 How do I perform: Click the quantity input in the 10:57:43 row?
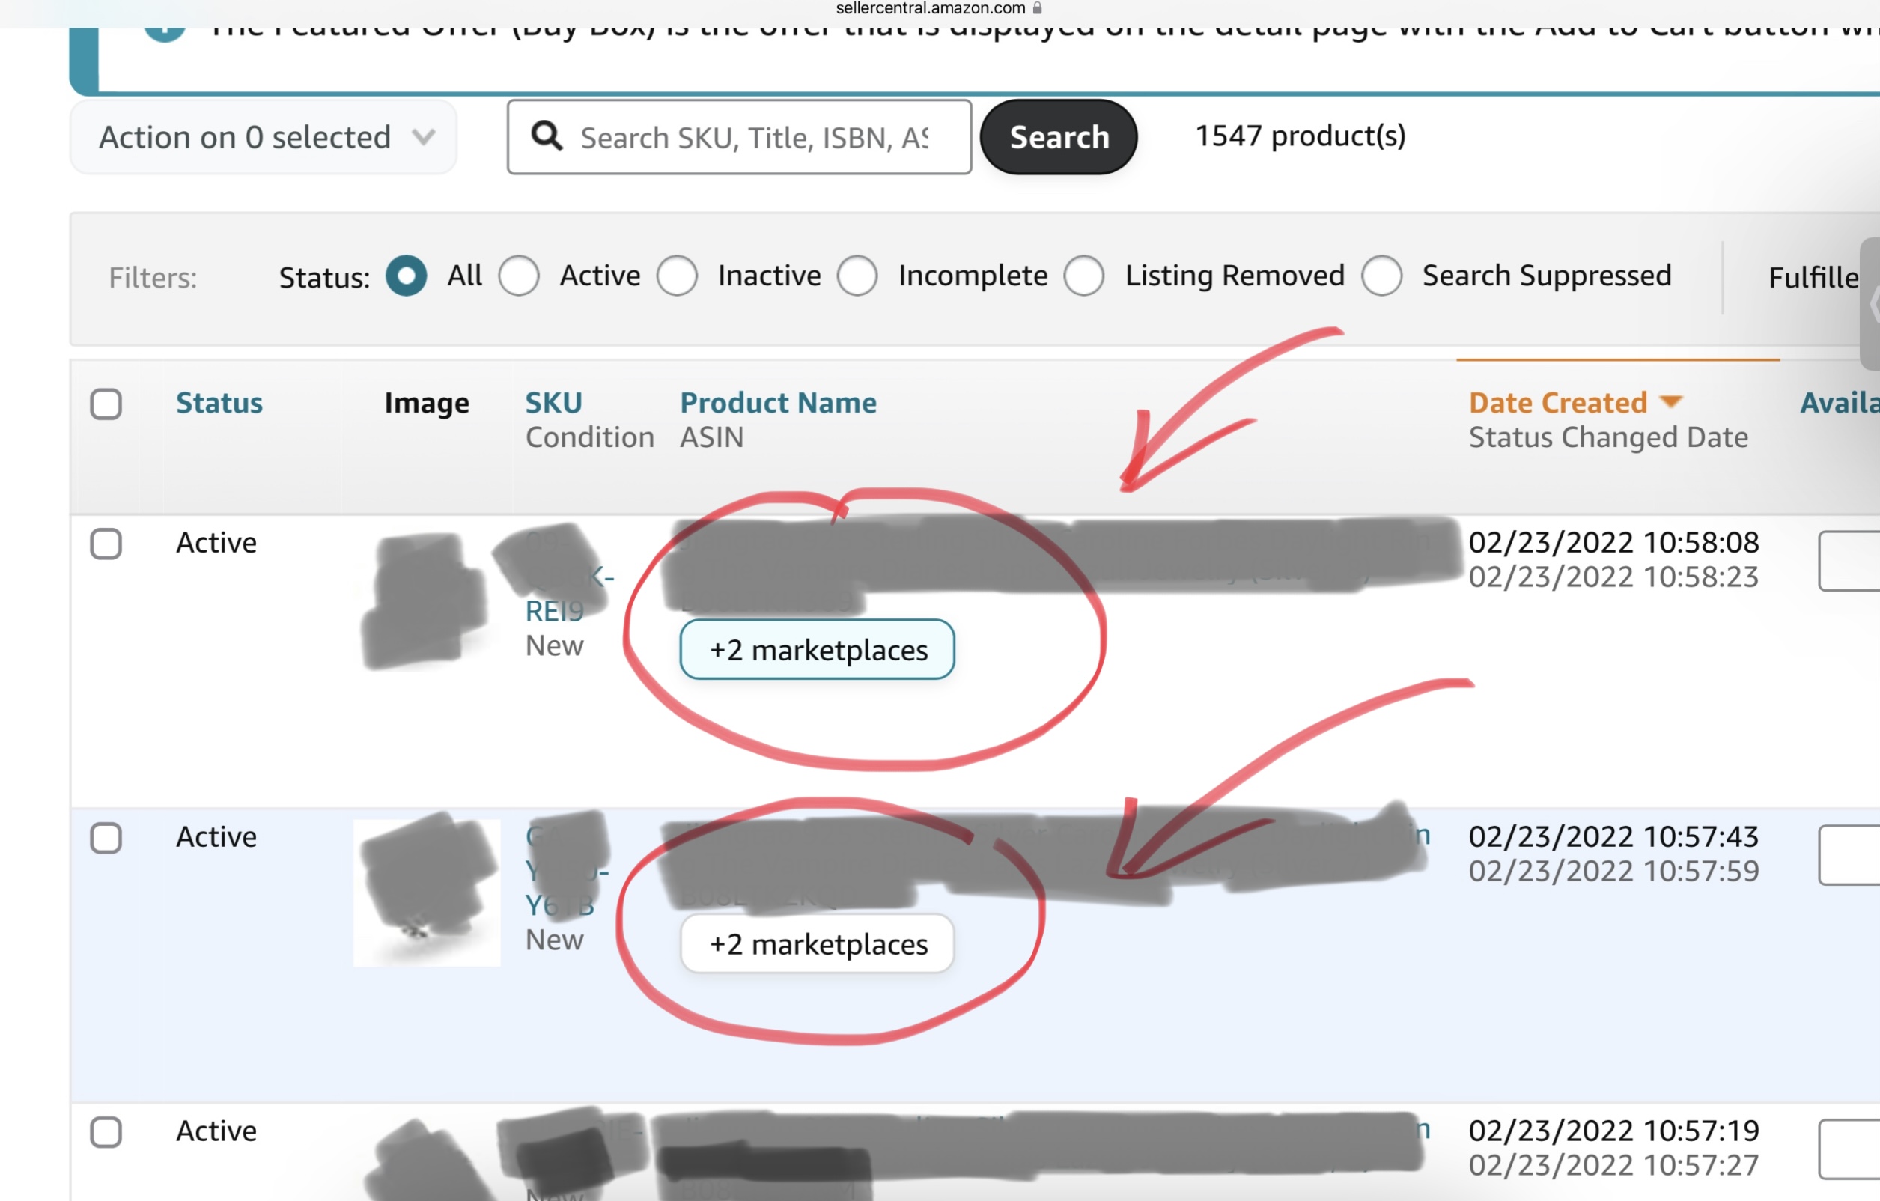tap(1849, 855)
